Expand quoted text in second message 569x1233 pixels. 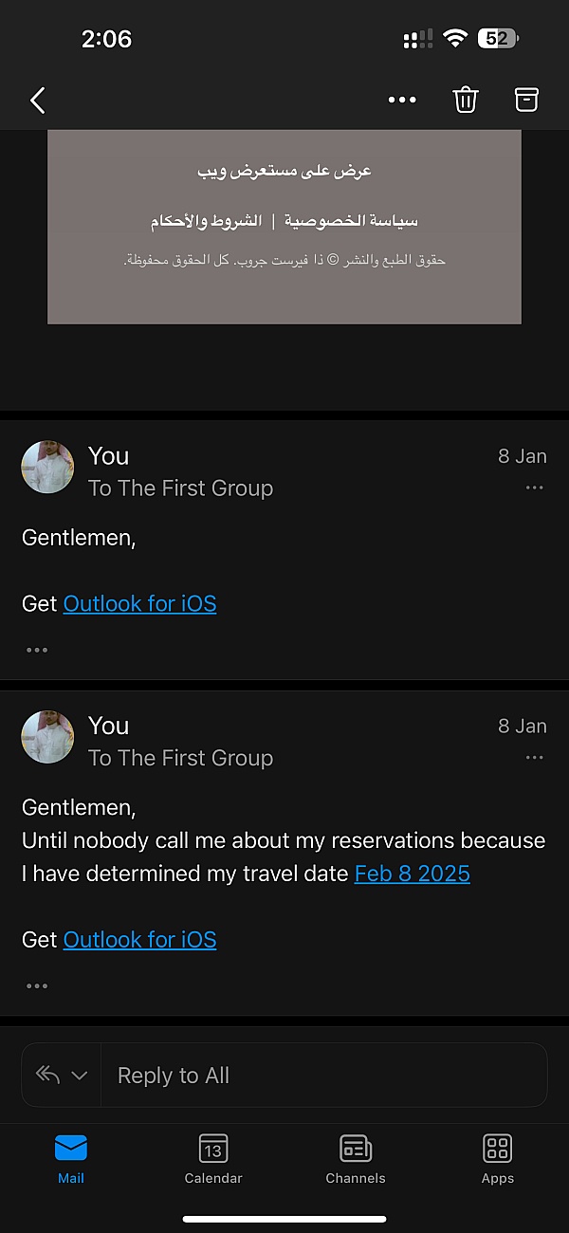37,985
